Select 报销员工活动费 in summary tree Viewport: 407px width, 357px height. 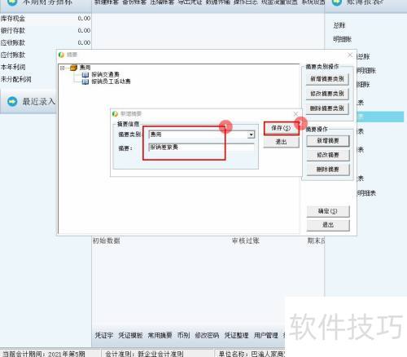click(x=111, y=82)
